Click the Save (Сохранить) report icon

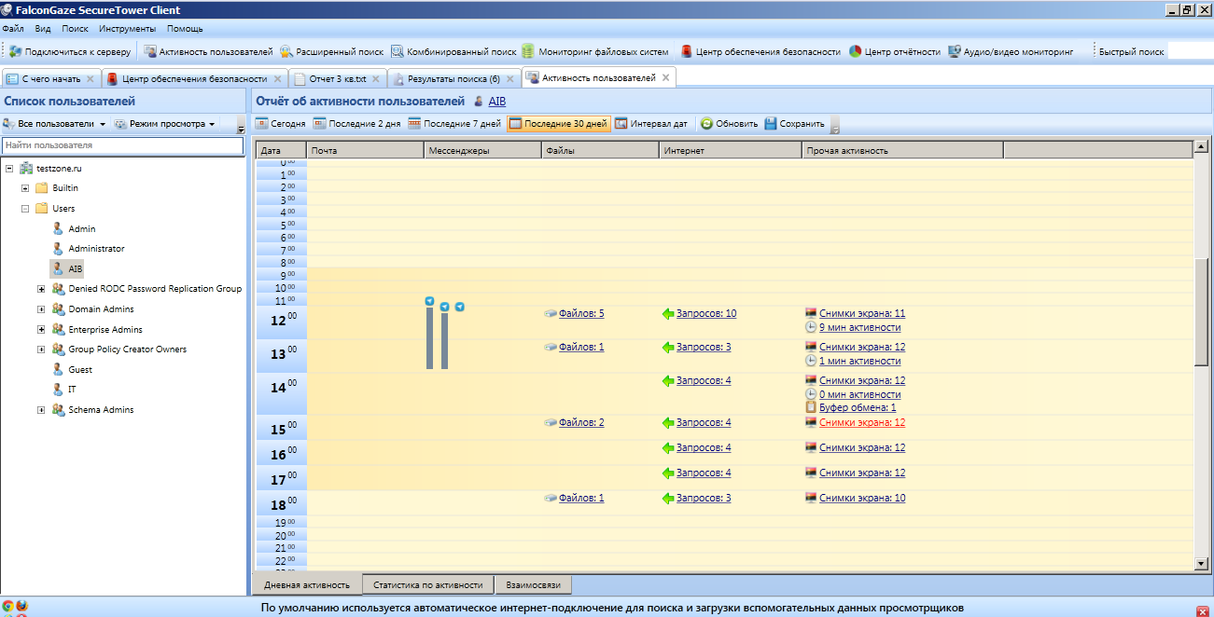point(771,123)
